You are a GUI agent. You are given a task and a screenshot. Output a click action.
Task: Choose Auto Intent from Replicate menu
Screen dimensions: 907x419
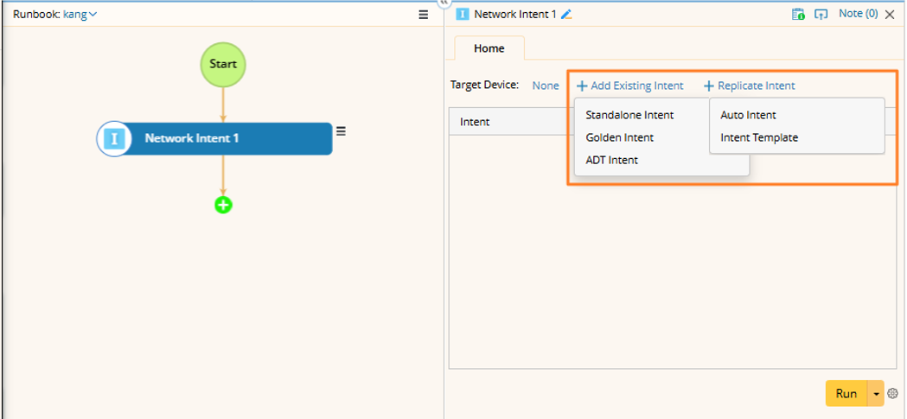point(748,115)
